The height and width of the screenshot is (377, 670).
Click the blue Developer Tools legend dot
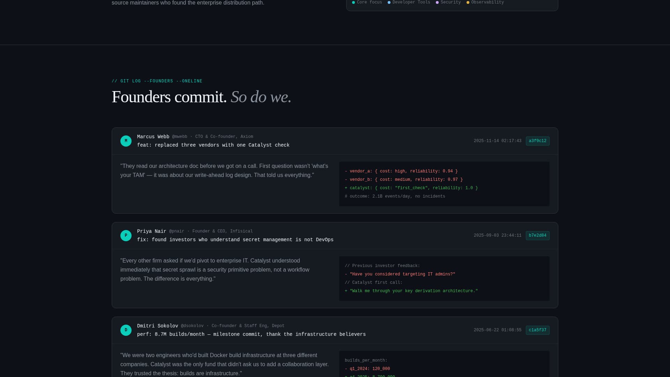389,2
